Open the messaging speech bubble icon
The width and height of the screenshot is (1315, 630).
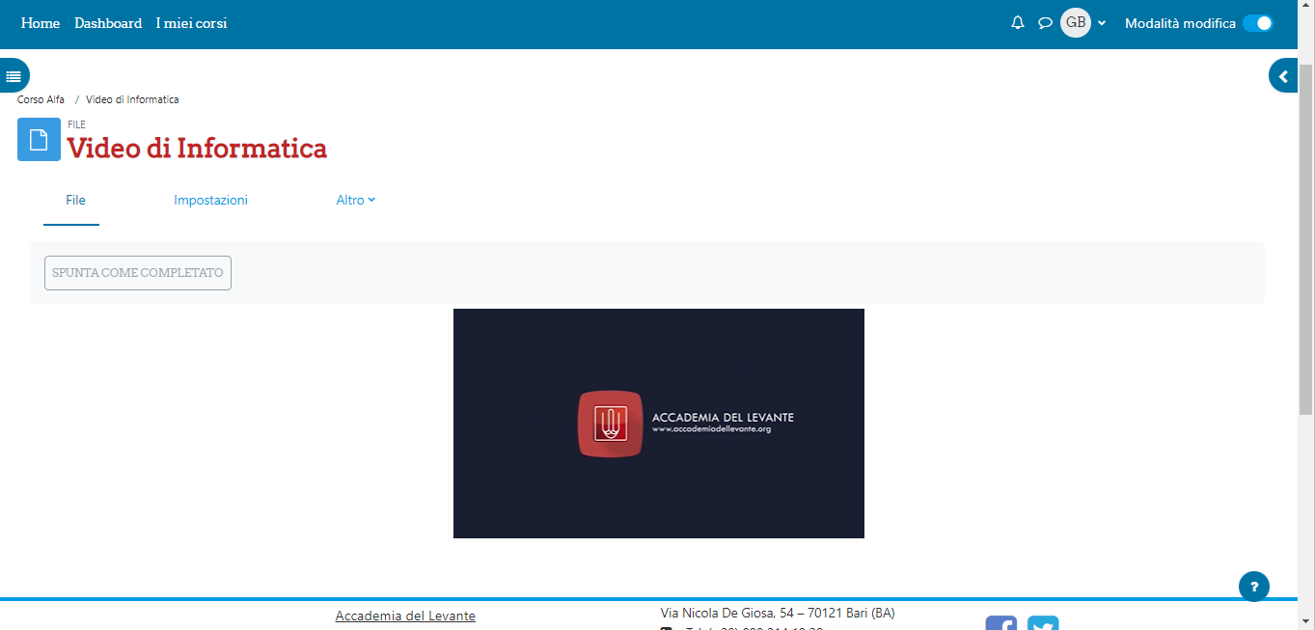[x=1045, y=23]
